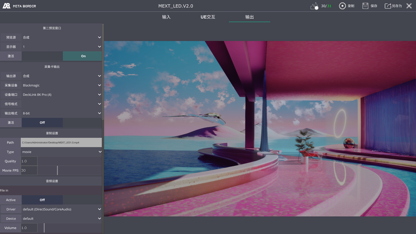Adjust the Movie FPS slider handle

pyautogui.click(x=57, y=170)
